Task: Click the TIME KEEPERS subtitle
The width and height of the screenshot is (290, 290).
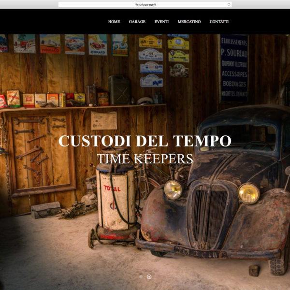Action: coord(145,159)
